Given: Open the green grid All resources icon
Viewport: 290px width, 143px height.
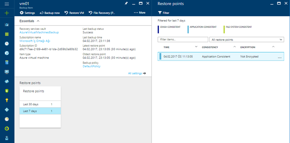Looking at the screenshot, I should pyautogui.click(x=7, y=34).
